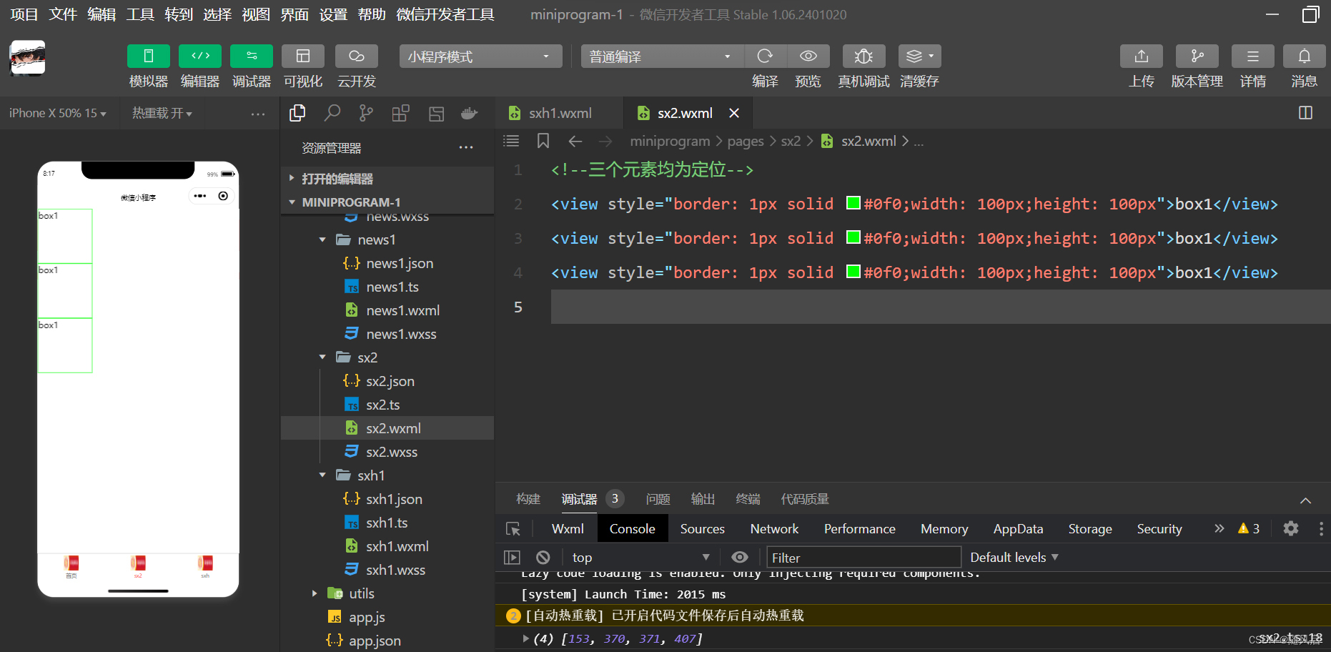Open Version management (版本管理)
The height and width of the screenshot is (652, 1331).
coord(1197,56)
